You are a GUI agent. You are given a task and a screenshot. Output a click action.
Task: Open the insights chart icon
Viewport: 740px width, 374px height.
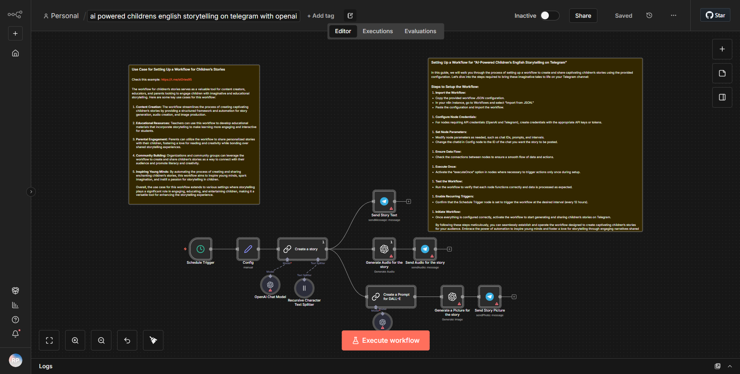pos(15,305)
